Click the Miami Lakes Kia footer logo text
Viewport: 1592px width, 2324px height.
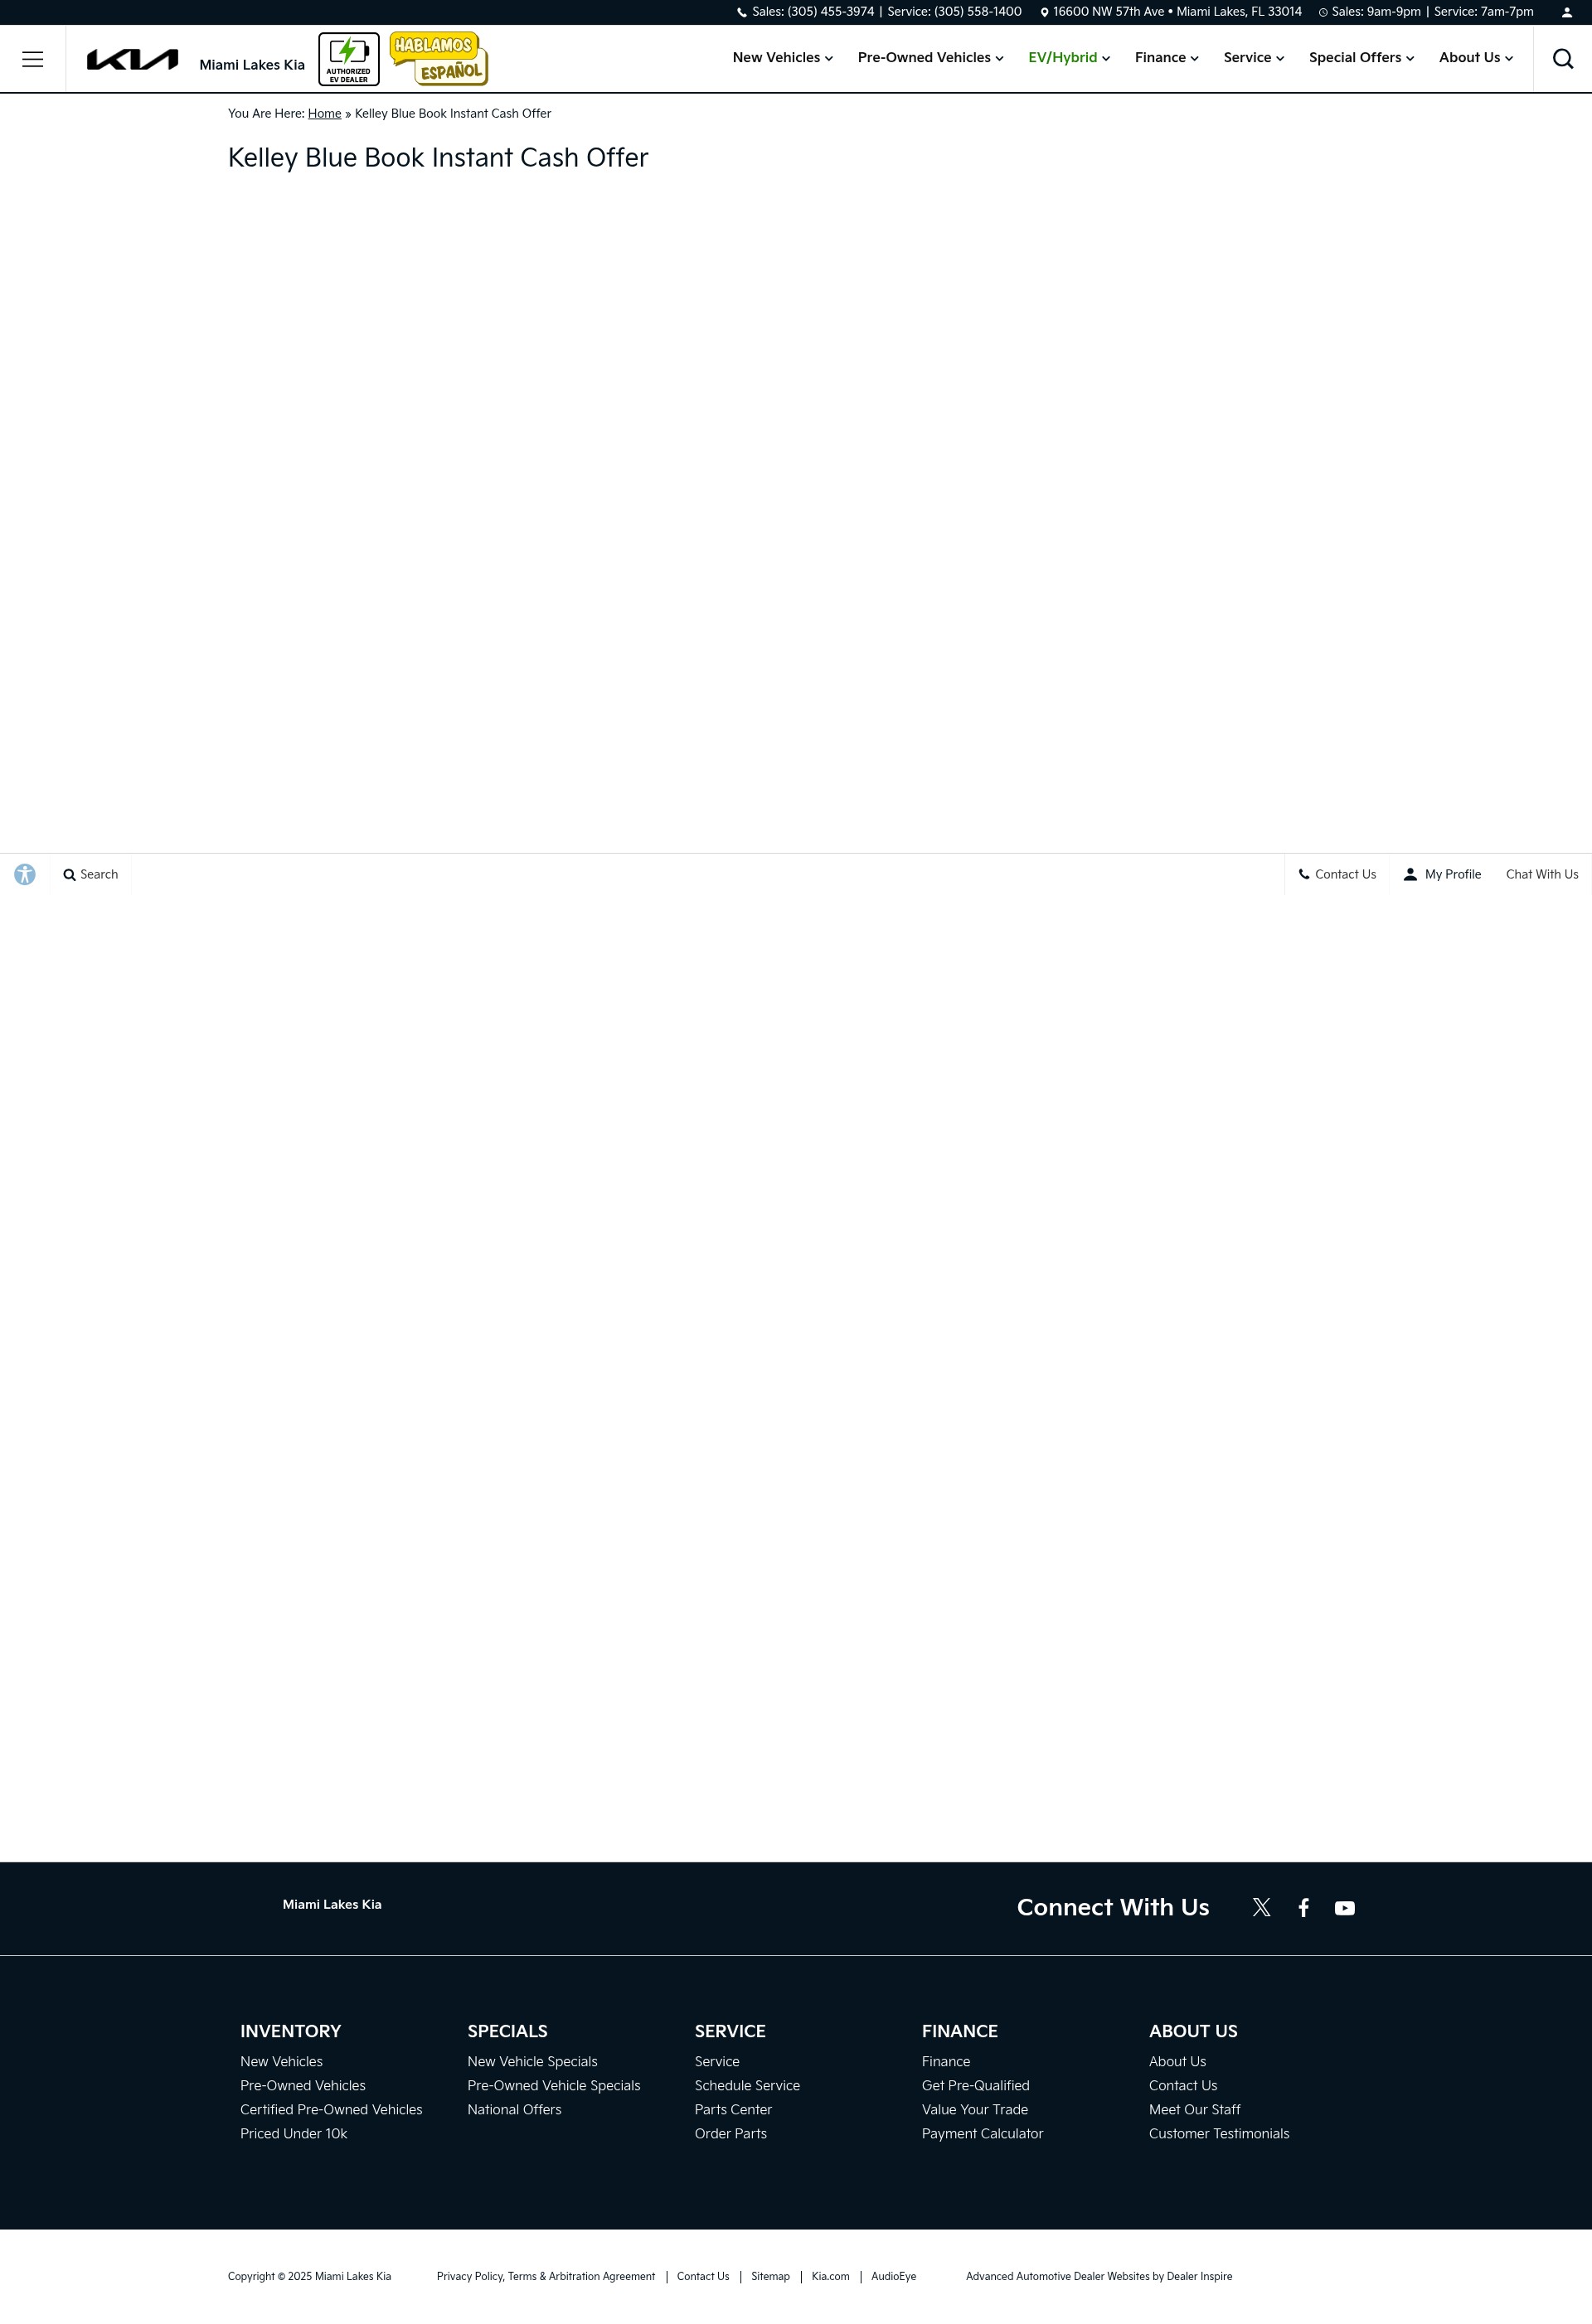332,1904
